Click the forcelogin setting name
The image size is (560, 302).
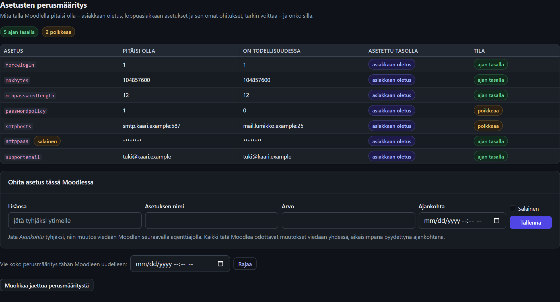coord(20,65)
